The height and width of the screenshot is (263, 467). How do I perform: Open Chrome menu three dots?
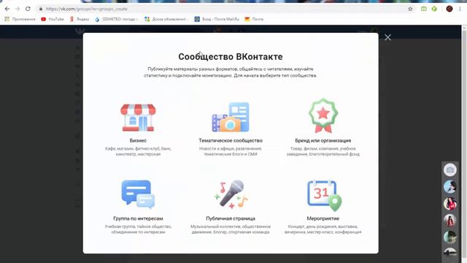460,9
